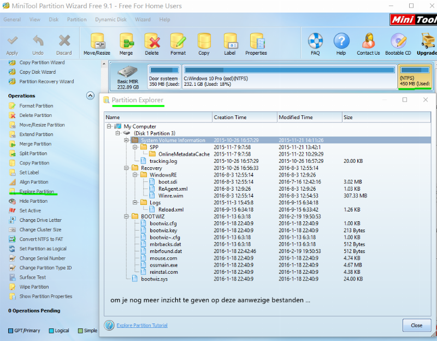Open the Wizard menu

[143, 20]
